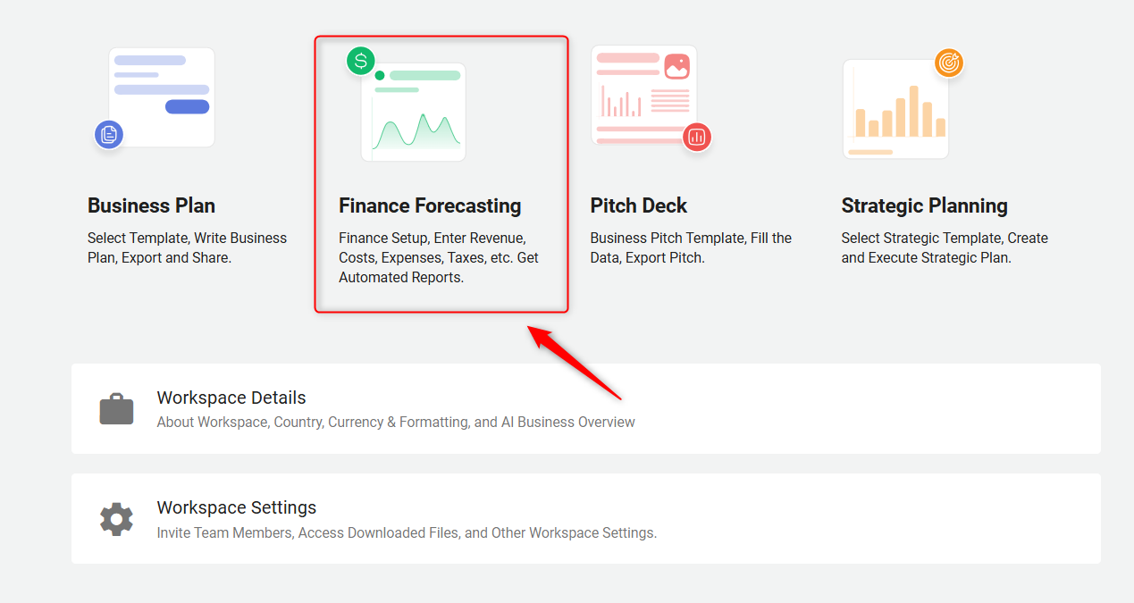Click the green dollar sign badge icon

(361, 62)
